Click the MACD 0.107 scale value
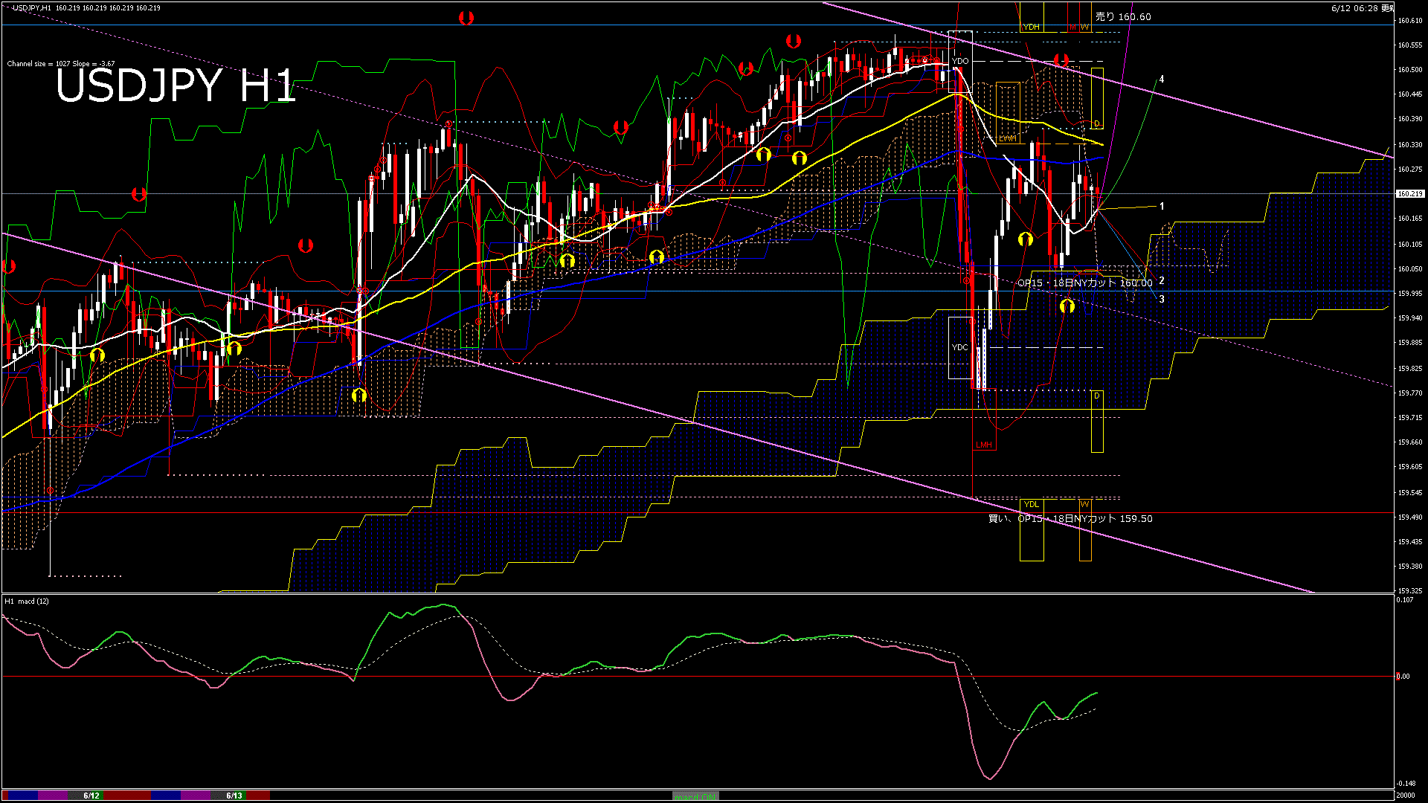 1405,600
